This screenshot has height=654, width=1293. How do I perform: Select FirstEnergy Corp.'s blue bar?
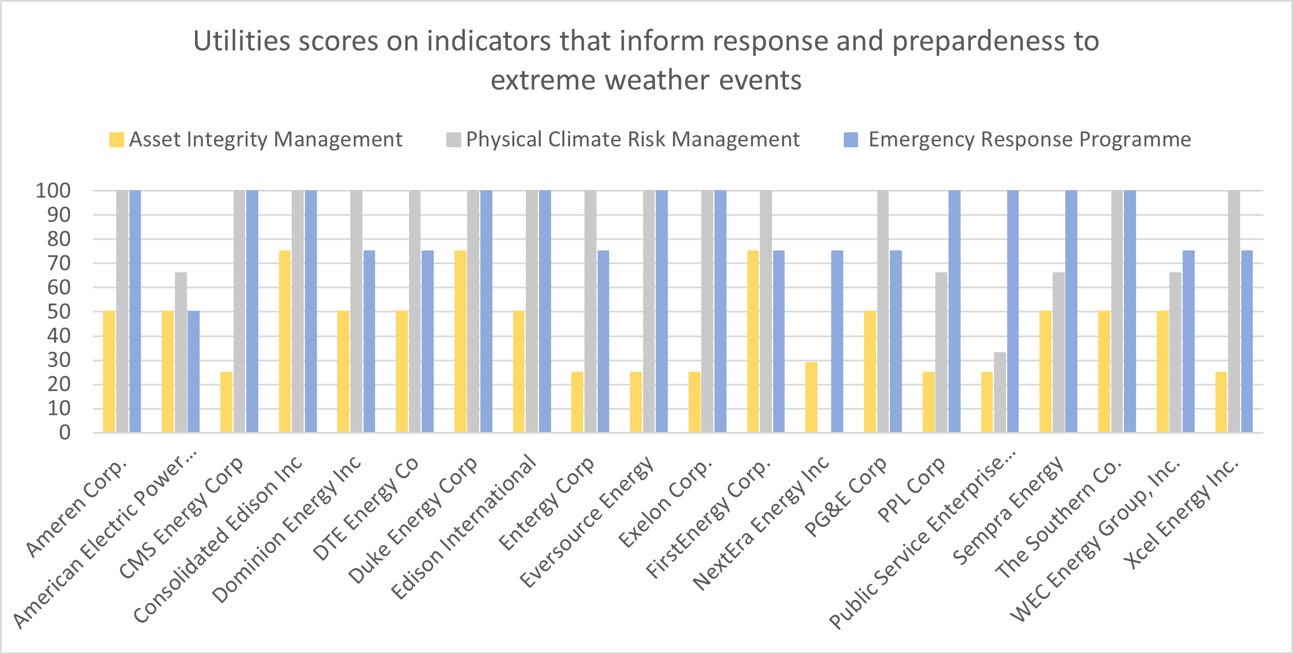(778, 342)
